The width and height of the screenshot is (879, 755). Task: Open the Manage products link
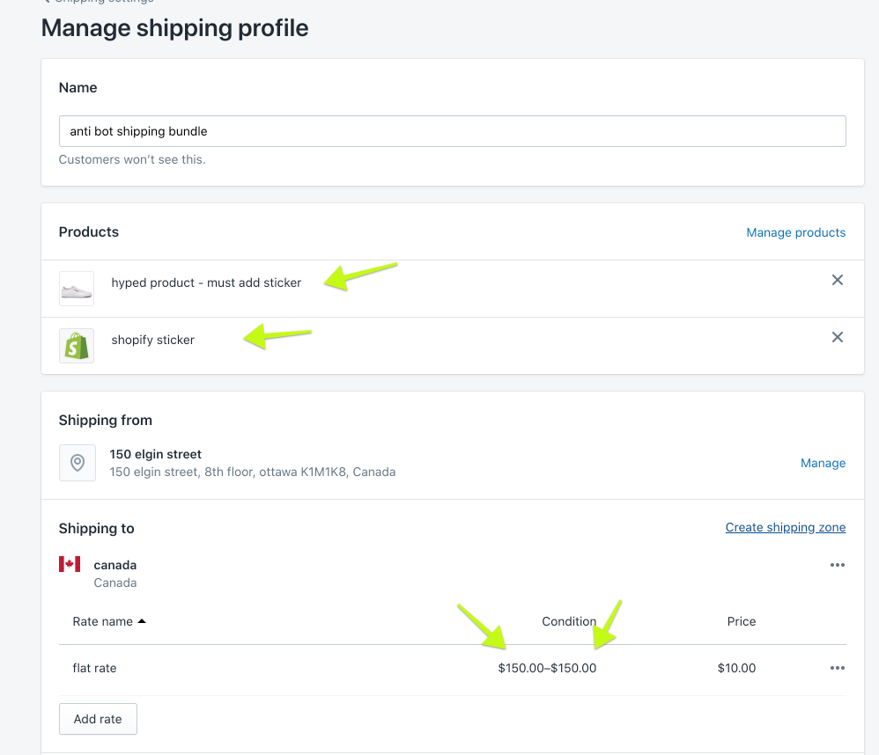click(x=795, y=232)
